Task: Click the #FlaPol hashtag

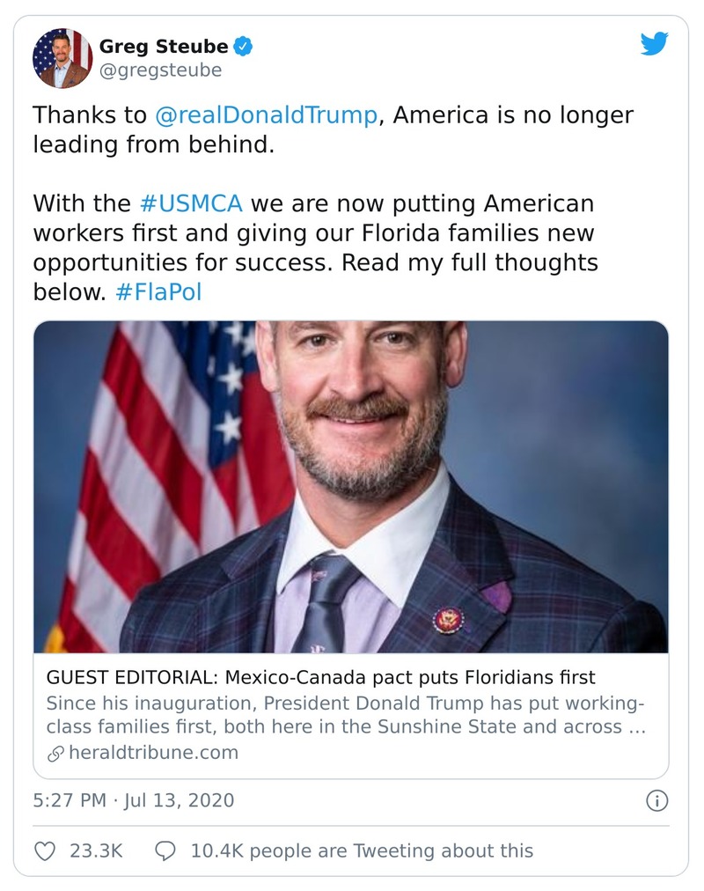Action: point(158,292)
